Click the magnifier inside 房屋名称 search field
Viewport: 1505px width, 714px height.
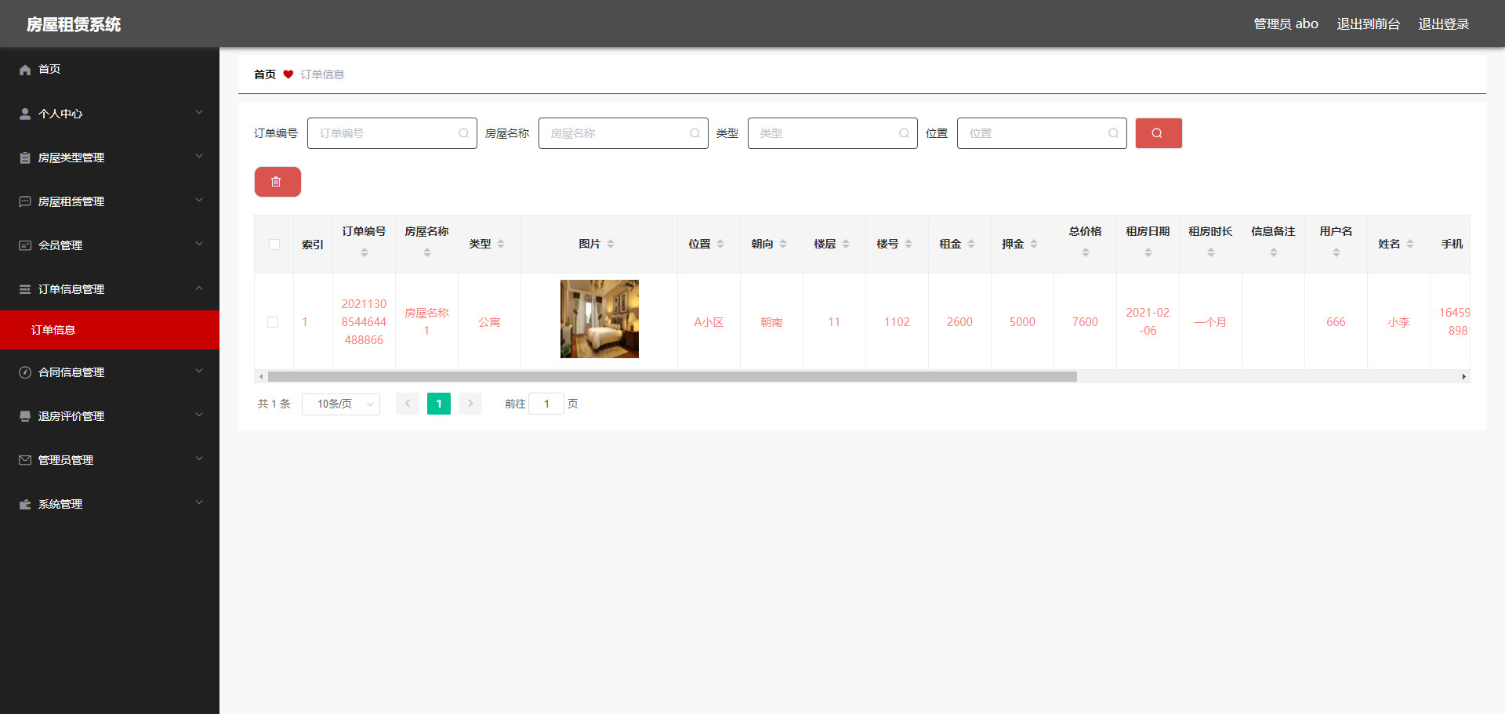coord(694,133)
